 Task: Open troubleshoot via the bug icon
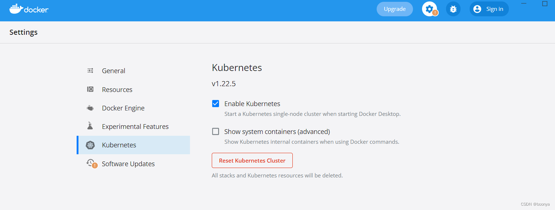tap(453, 9)
